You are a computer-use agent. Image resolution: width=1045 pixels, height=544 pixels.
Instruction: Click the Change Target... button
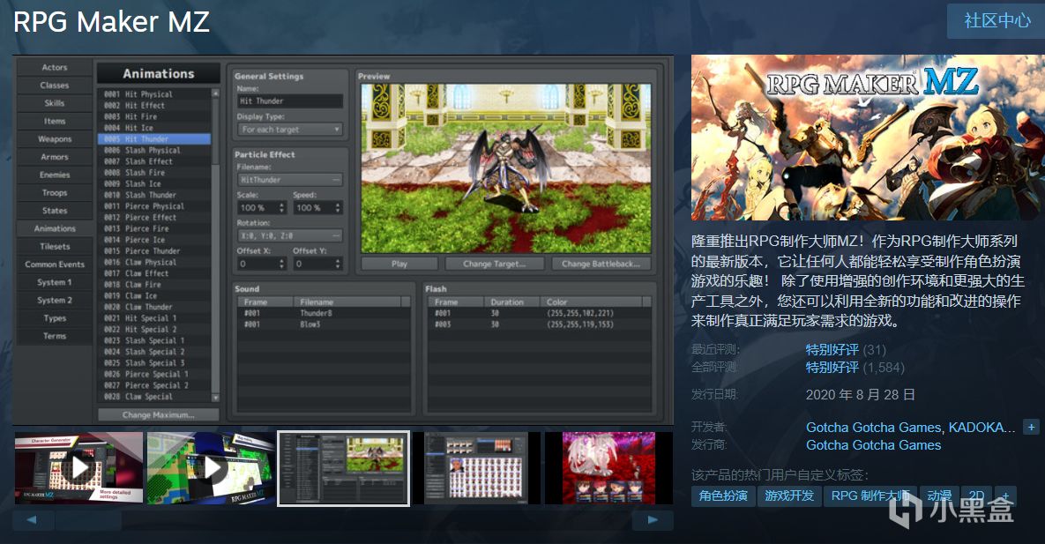pos(495,264)
